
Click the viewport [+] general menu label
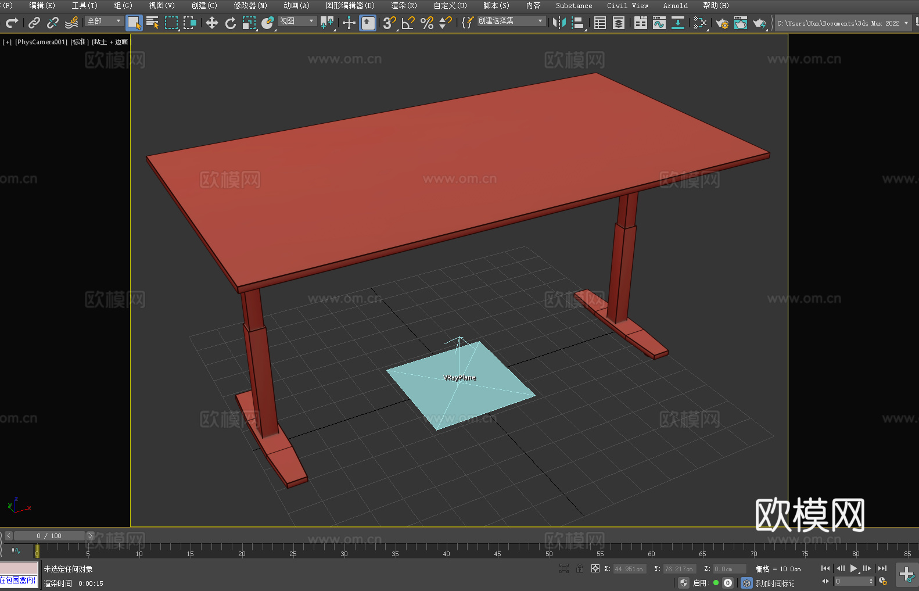point(7,42)
